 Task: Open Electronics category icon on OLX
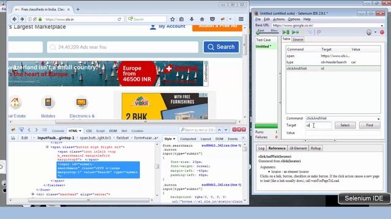tap(81, 103)
